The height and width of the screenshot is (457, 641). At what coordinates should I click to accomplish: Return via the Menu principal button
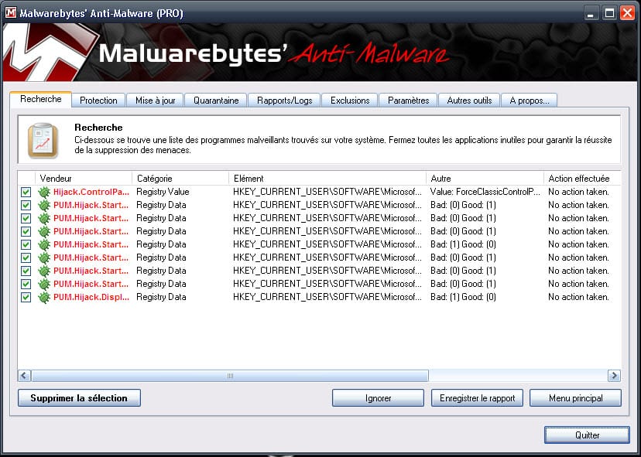coord(576,398)
